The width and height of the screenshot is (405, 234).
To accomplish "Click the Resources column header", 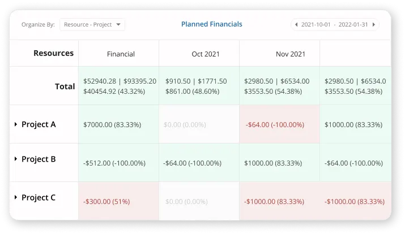I will [x=53, y=53].
